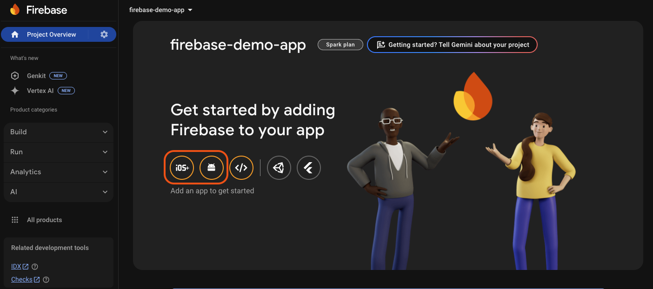Click the 'Get started by adding Firebase' heading
This screenshot has width=653, height=289.
253,120
